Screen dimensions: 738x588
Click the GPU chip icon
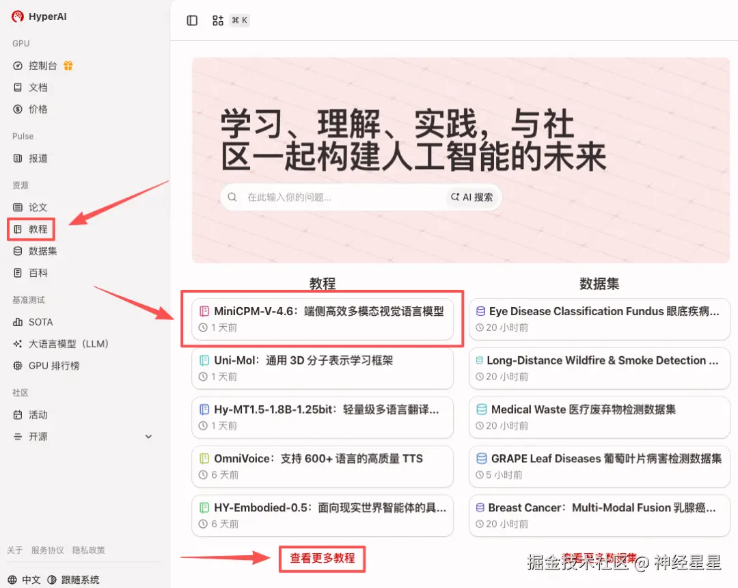pos(18,366)
